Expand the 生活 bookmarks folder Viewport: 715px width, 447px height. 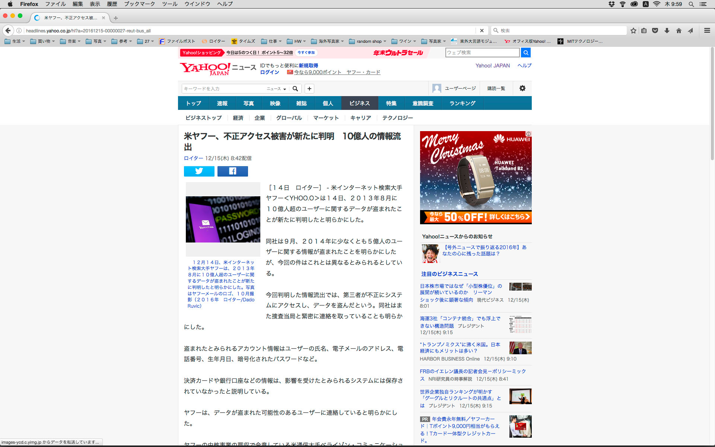coord(15,41)
